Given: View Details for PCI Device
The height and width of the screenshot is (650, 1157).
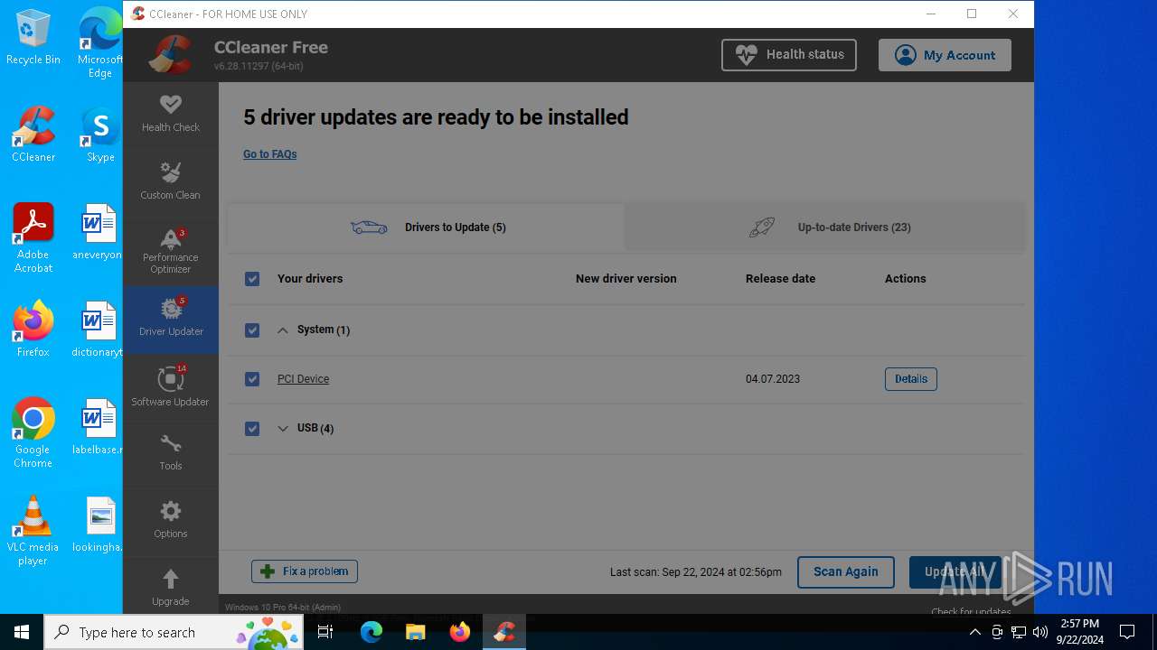Looking at the screenshot, I should point(911,379).
